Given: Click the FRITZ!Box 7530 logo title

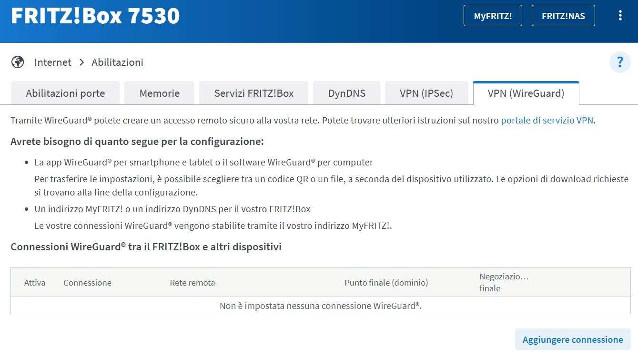Looking at the screenshot, I should tap(95, 16).
